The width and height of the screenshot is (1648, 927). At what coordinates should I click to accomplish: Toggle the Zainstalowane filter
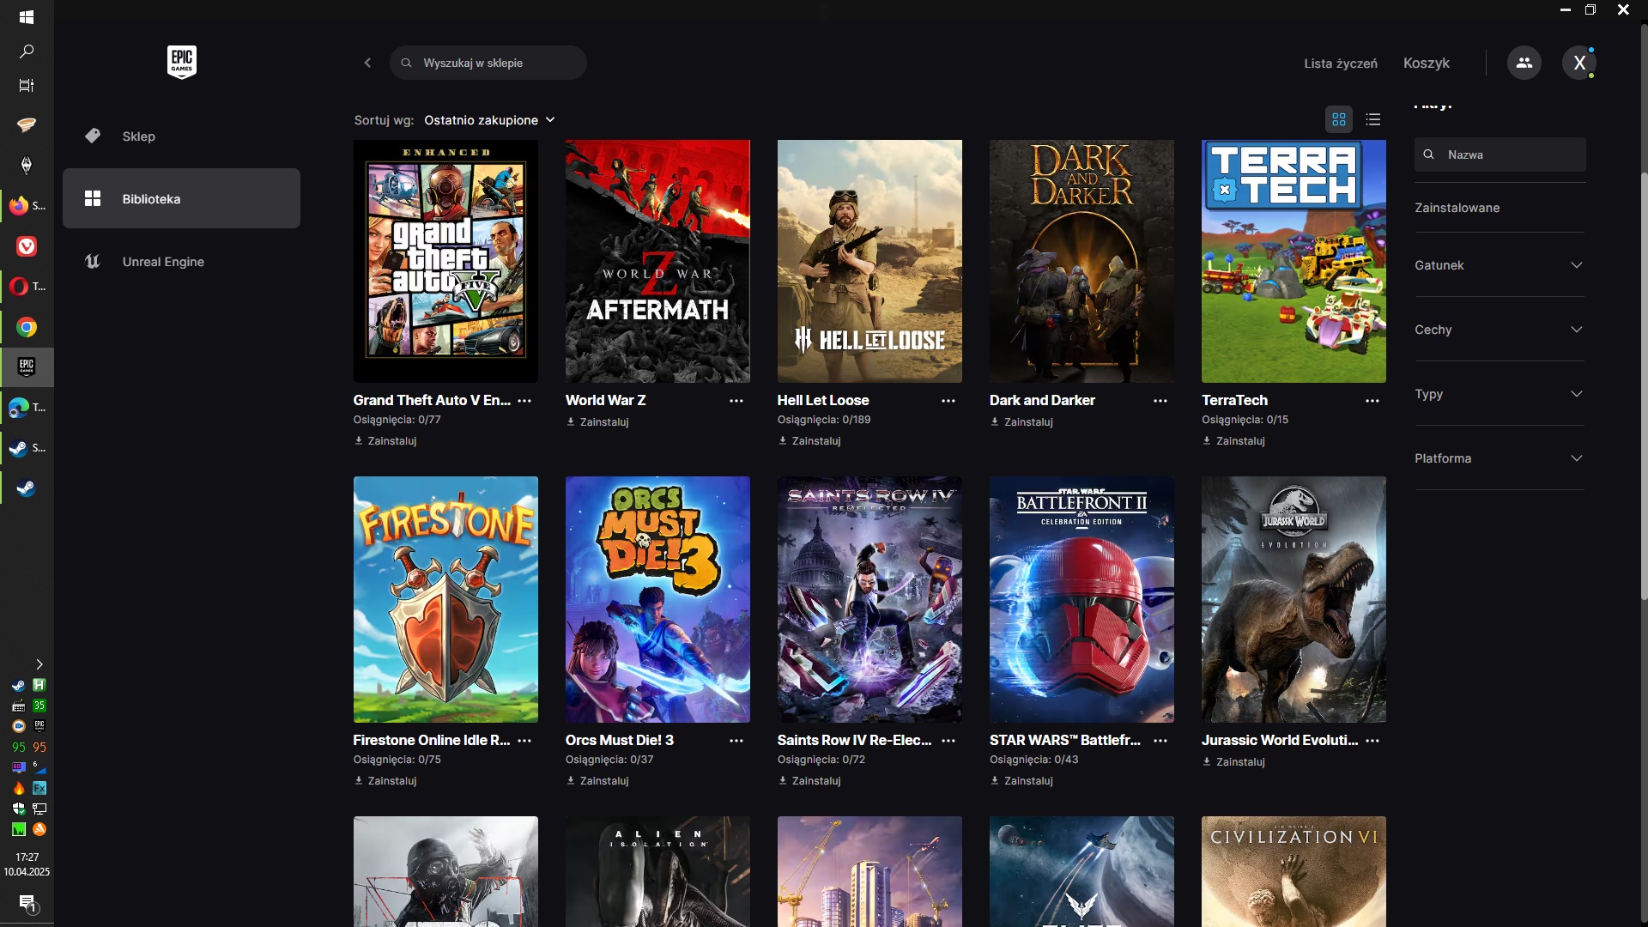(1457, 208)
